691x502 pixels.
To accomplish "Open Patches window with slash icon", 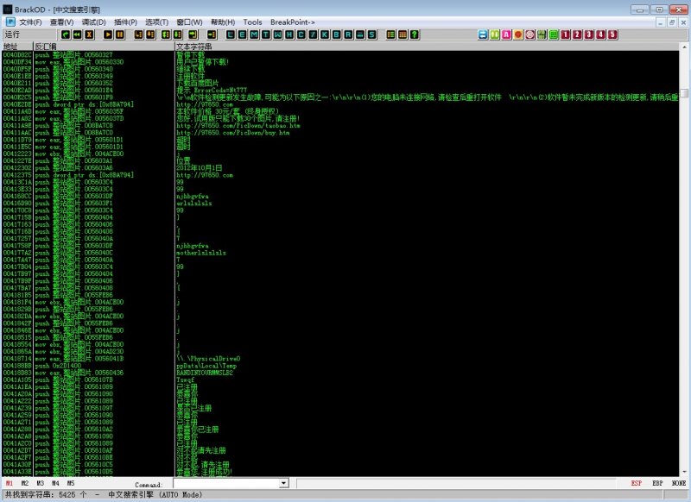I will point(313,35).
